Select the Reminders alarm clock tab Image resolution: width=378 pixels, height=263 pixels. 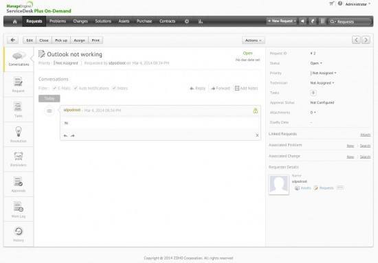point(19,159)
